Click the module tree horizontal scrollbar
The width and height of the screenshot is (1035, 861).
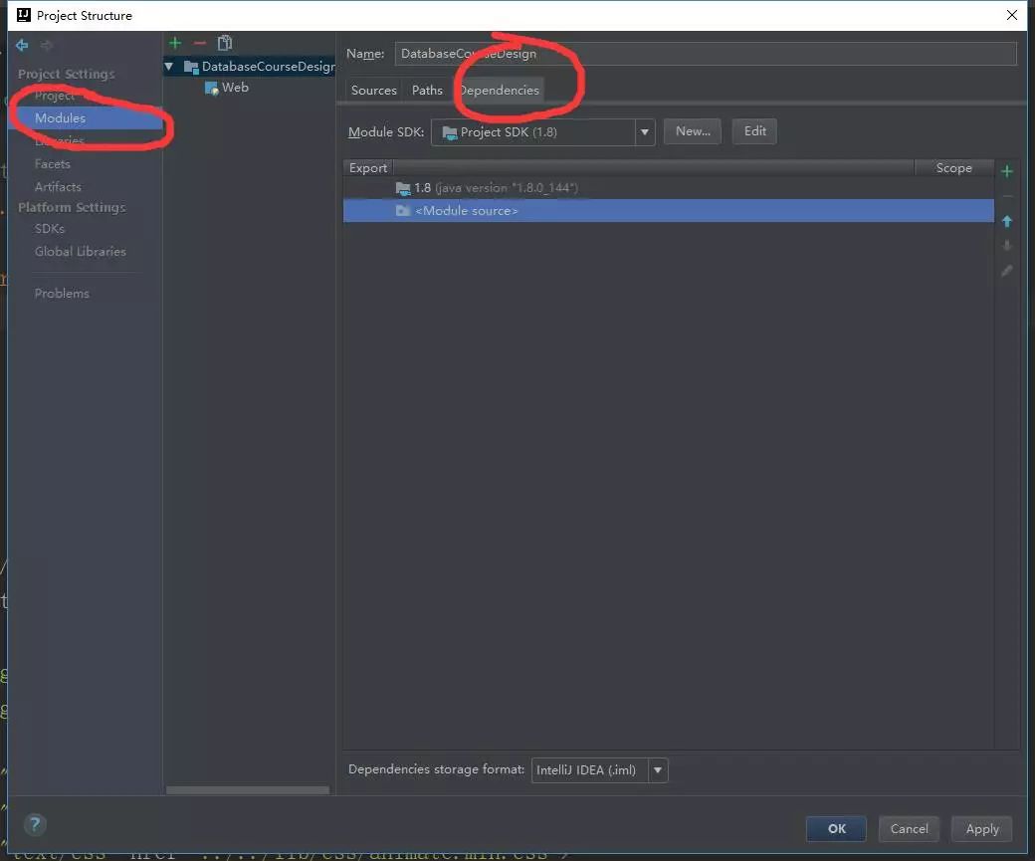tap(248, 789)
